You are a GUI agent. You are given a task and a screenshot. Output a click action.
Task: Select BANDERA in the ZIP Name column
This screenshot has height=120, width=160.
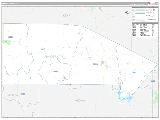[143, 26]
